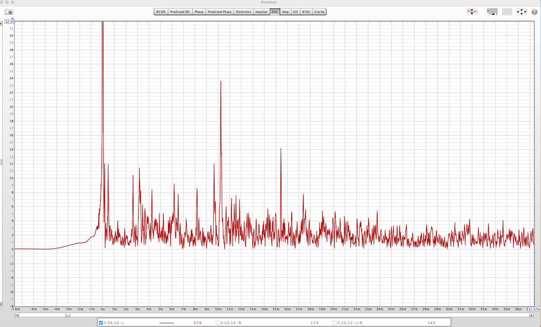Select the Distortion tab
This screenshot has height=327, width=541.
243,12
